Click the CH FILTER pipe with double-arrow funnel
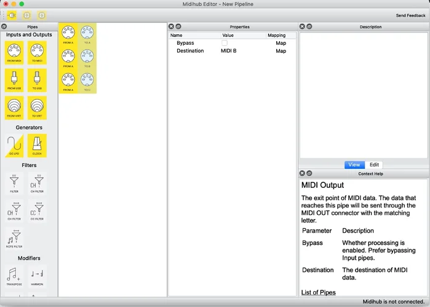Image resolution: width=430 pixels, height=307 pixels. pyautogui.click(x=14, y=211)
